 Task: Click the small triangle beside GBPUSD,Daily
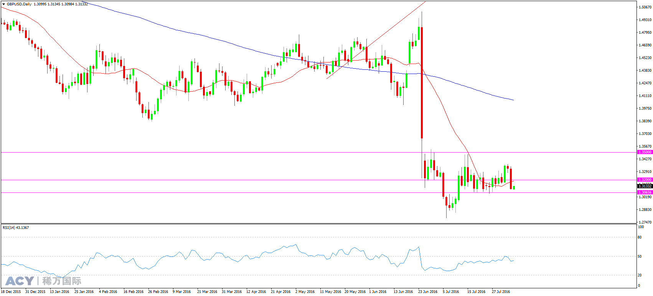tap(4, 4)
